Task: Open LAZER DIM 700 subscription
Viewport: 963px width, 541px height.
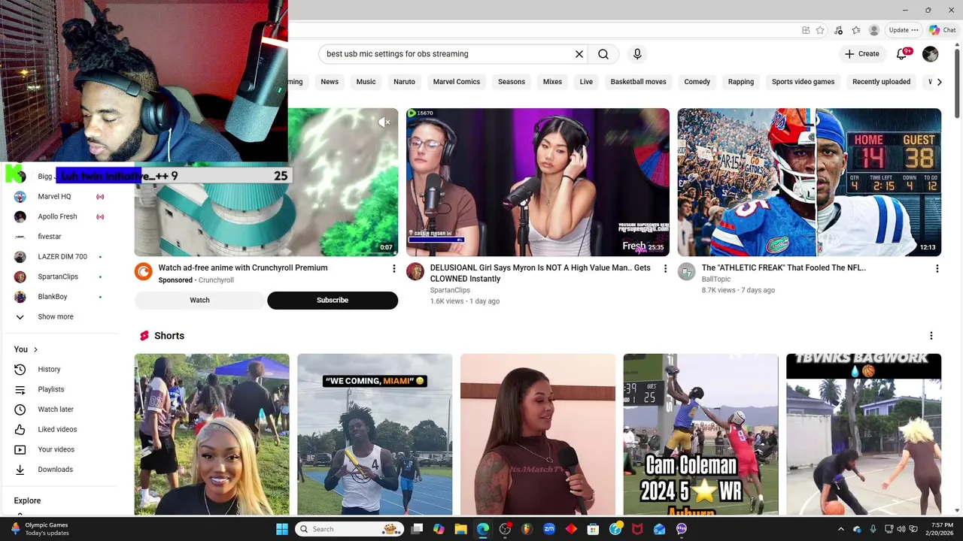Action: [x=59, y=257]
